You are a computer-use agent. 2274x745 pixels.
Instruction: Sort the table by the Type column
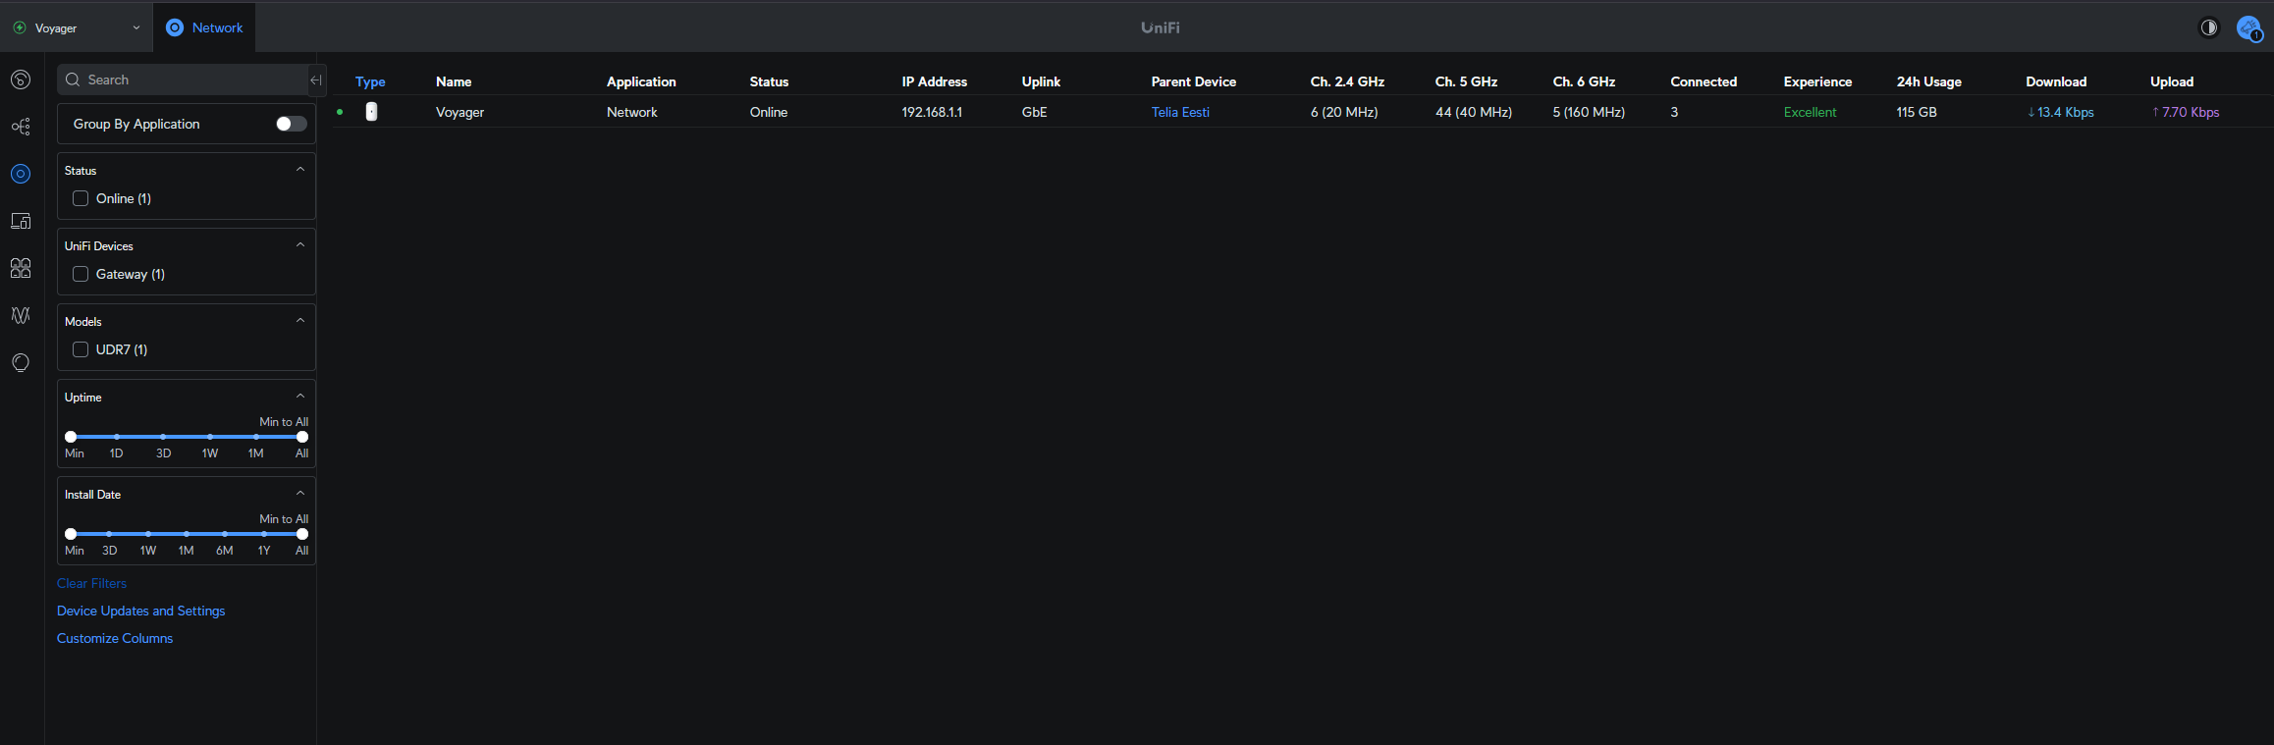pos(370,81)
